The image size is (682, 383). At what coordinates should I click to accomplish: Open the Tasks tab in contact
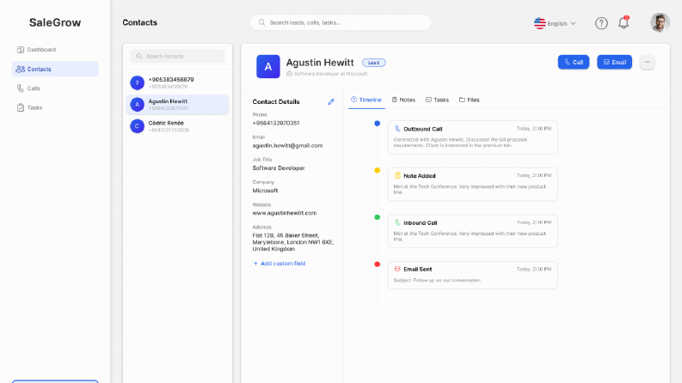tap(437, 100)
